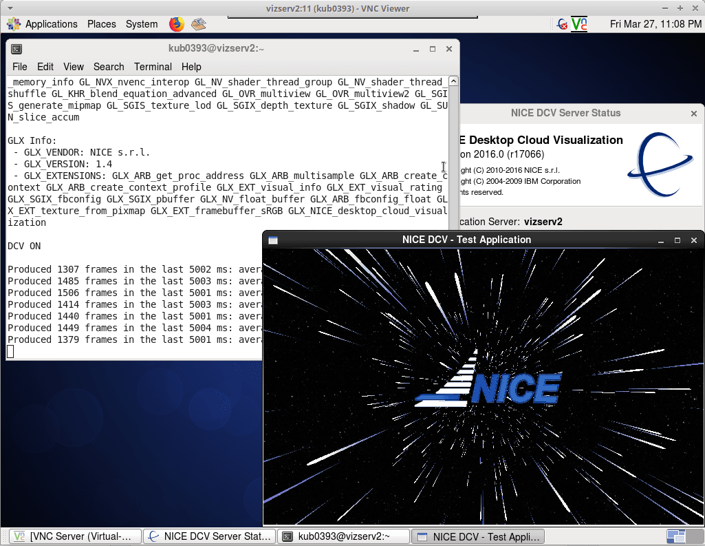Click the NICE DCV Test Application window icon
Image resolution: width=705 pixels, height=546 pixels.
click(x=273, y=240)
